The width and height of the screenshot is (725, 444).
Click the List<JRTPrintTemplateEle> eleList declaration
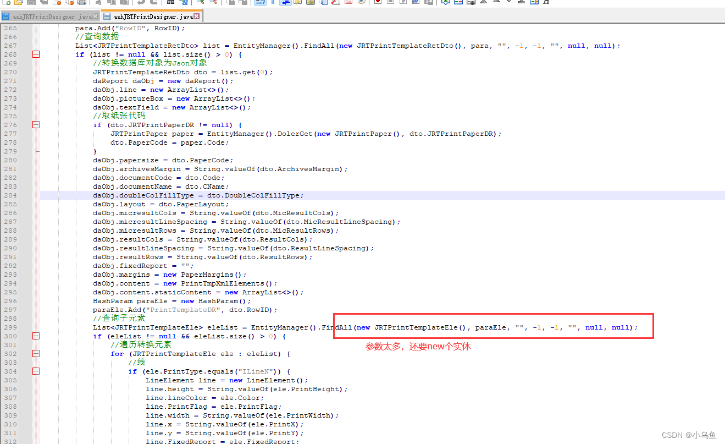point(366,327)
